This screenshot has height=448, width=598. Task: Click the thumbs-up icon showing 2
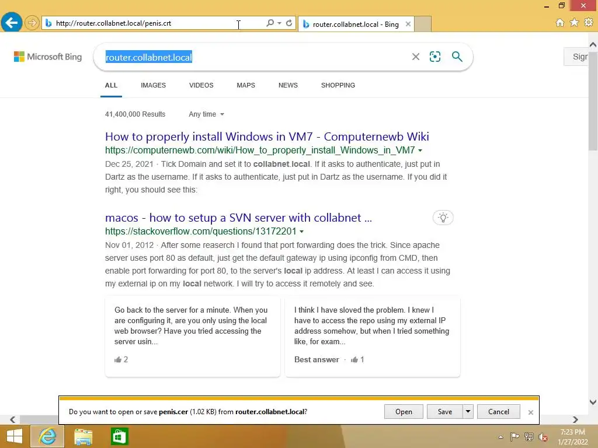point(117,359)
